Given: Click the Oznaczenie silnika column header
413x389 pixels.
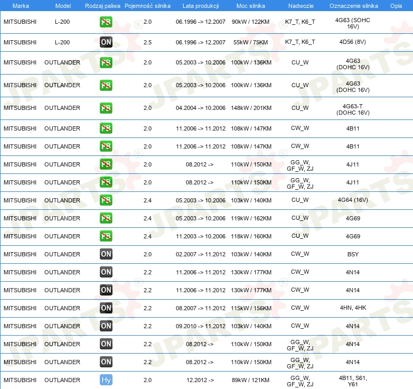Looking at the screenshot, I should [353, 5].
